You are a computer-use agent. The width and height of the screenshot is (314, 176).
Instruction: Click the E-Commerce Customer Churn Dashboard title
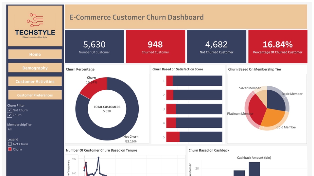[x=136, y=17]
